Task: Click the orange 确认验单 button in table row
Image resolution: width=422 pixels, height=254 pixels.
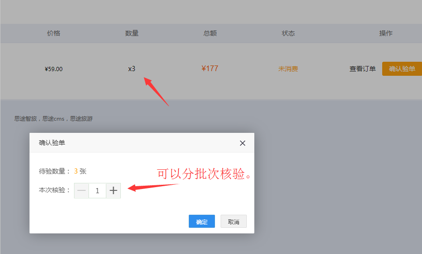Action: [x=402, y=69]
